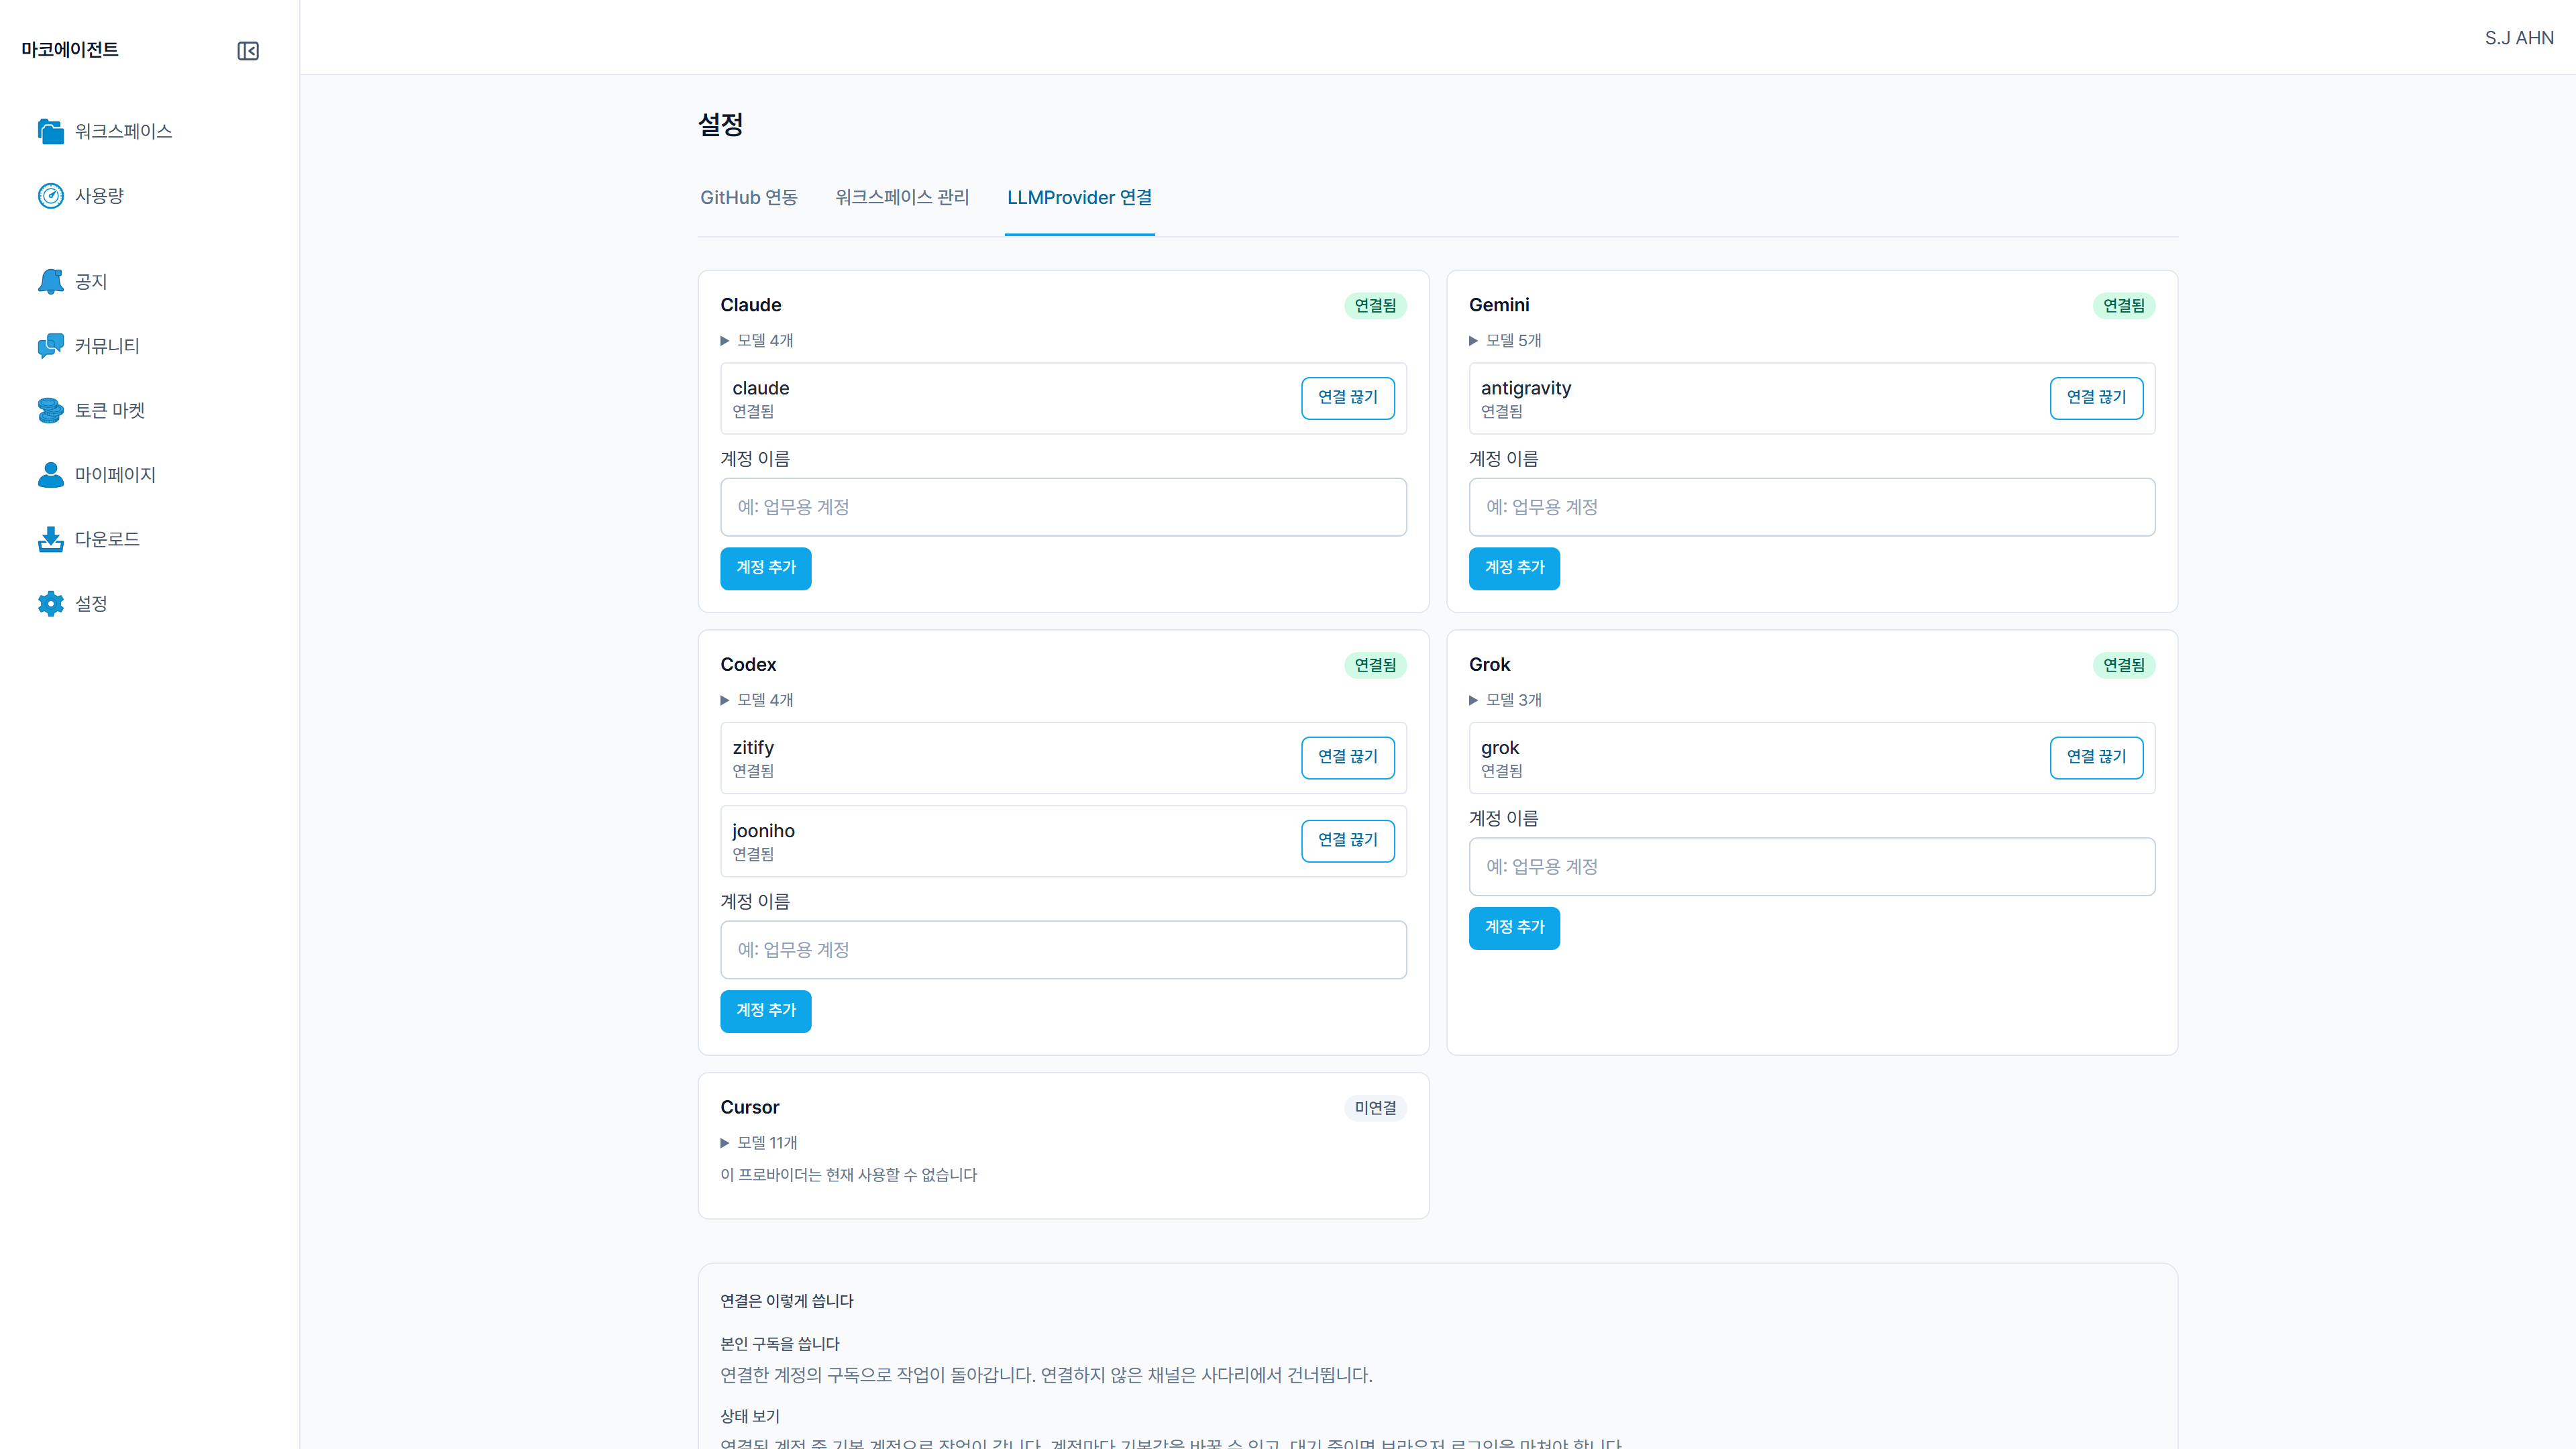Open the 마이페이지 person icon

[51, 475]
